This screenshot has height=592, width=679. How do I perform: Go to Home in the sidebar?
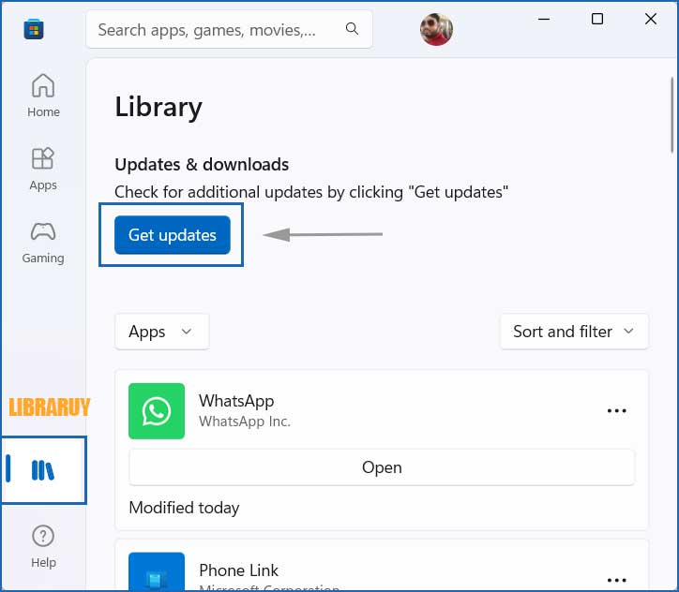pos(43,96)
